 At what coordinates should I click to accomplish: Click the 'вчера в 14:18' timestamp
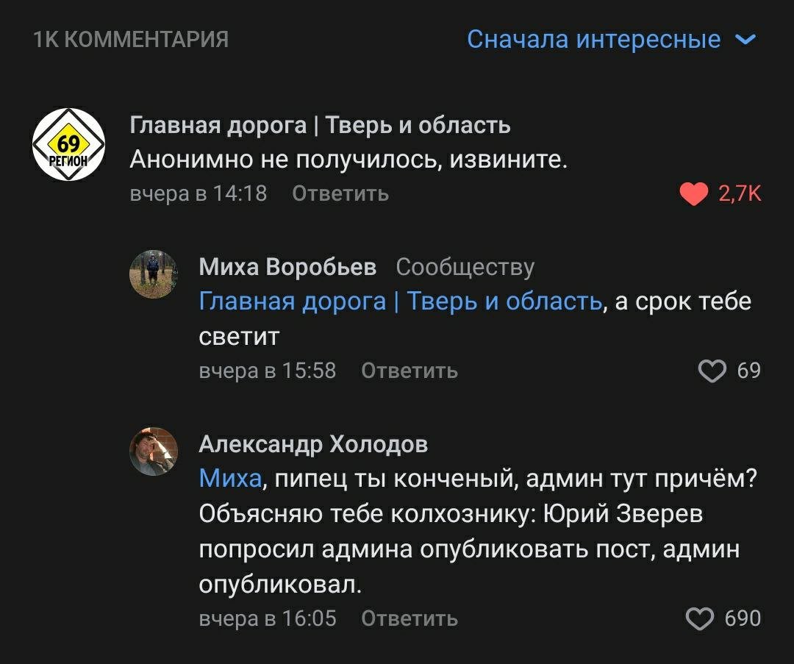198,193
